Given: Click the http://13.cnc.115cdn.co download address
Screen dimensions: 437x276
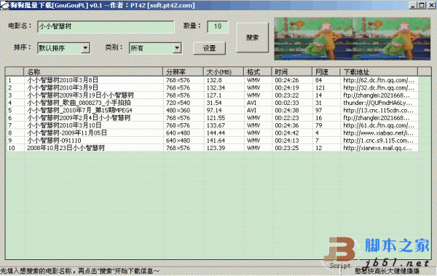Looking at the screenshot, I should point(379,111).
